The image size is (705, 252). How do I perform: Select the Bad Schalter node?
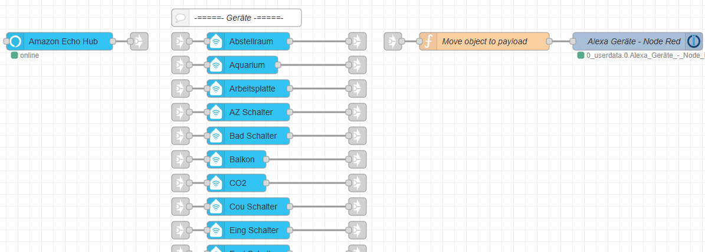tap(248, 136)
